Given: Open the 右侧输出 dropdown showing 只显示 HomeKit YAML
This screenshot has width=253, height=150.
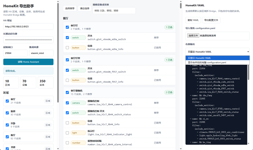Looking at the screenshot, I should coord(218,52).
